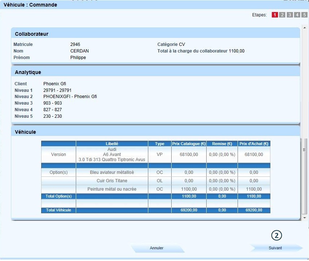Open step 4 of the order wizard

click(x=297, y=15)
